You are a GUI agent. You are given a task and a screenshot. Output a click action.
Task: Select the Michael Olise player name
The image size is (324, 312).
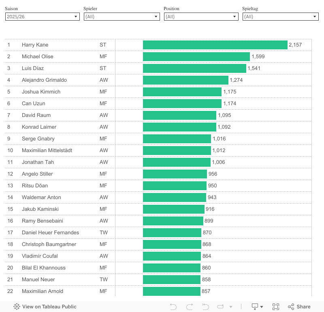tap(38, 57)
